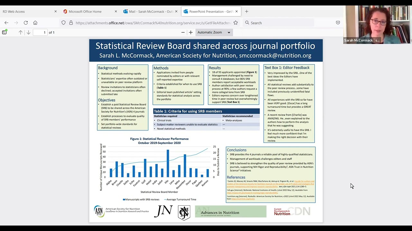This screenshot has width=412, height=231.
Task: Click the browser Search box
Action: click(278, 23)
